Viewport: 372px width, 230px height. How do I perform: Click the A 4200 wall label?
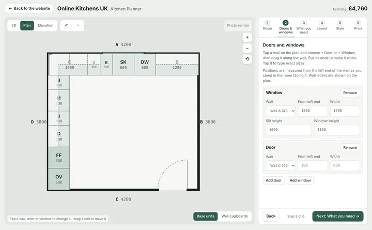(x=123, y=44)
